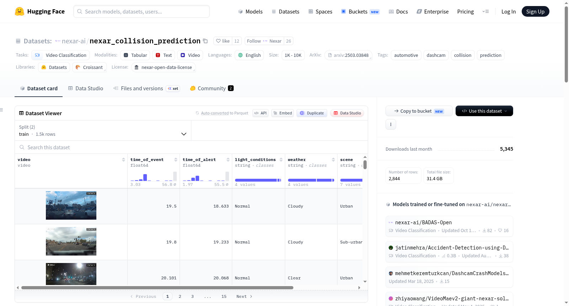Click the top search models input field

[142, 11]
